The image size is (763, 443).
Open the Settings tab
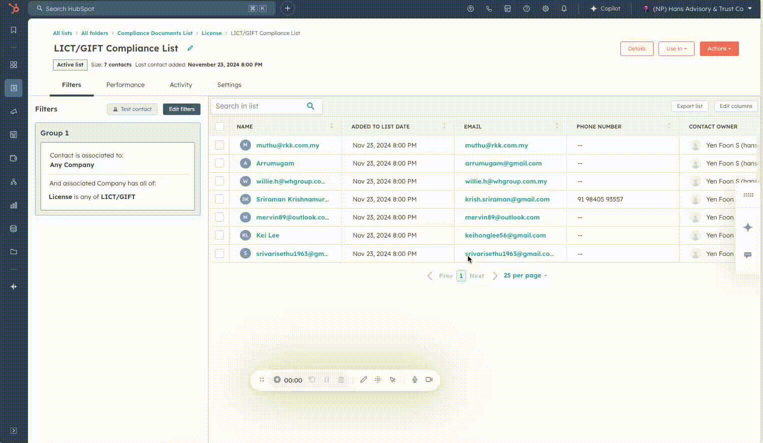(x=229, y=85)
